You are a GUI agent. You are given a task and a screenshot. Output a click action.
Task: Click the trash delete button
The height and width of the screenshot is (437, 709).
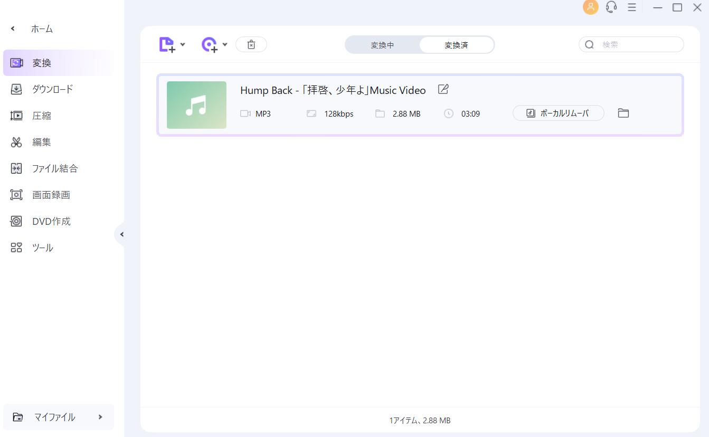click(x=251, y=45)
